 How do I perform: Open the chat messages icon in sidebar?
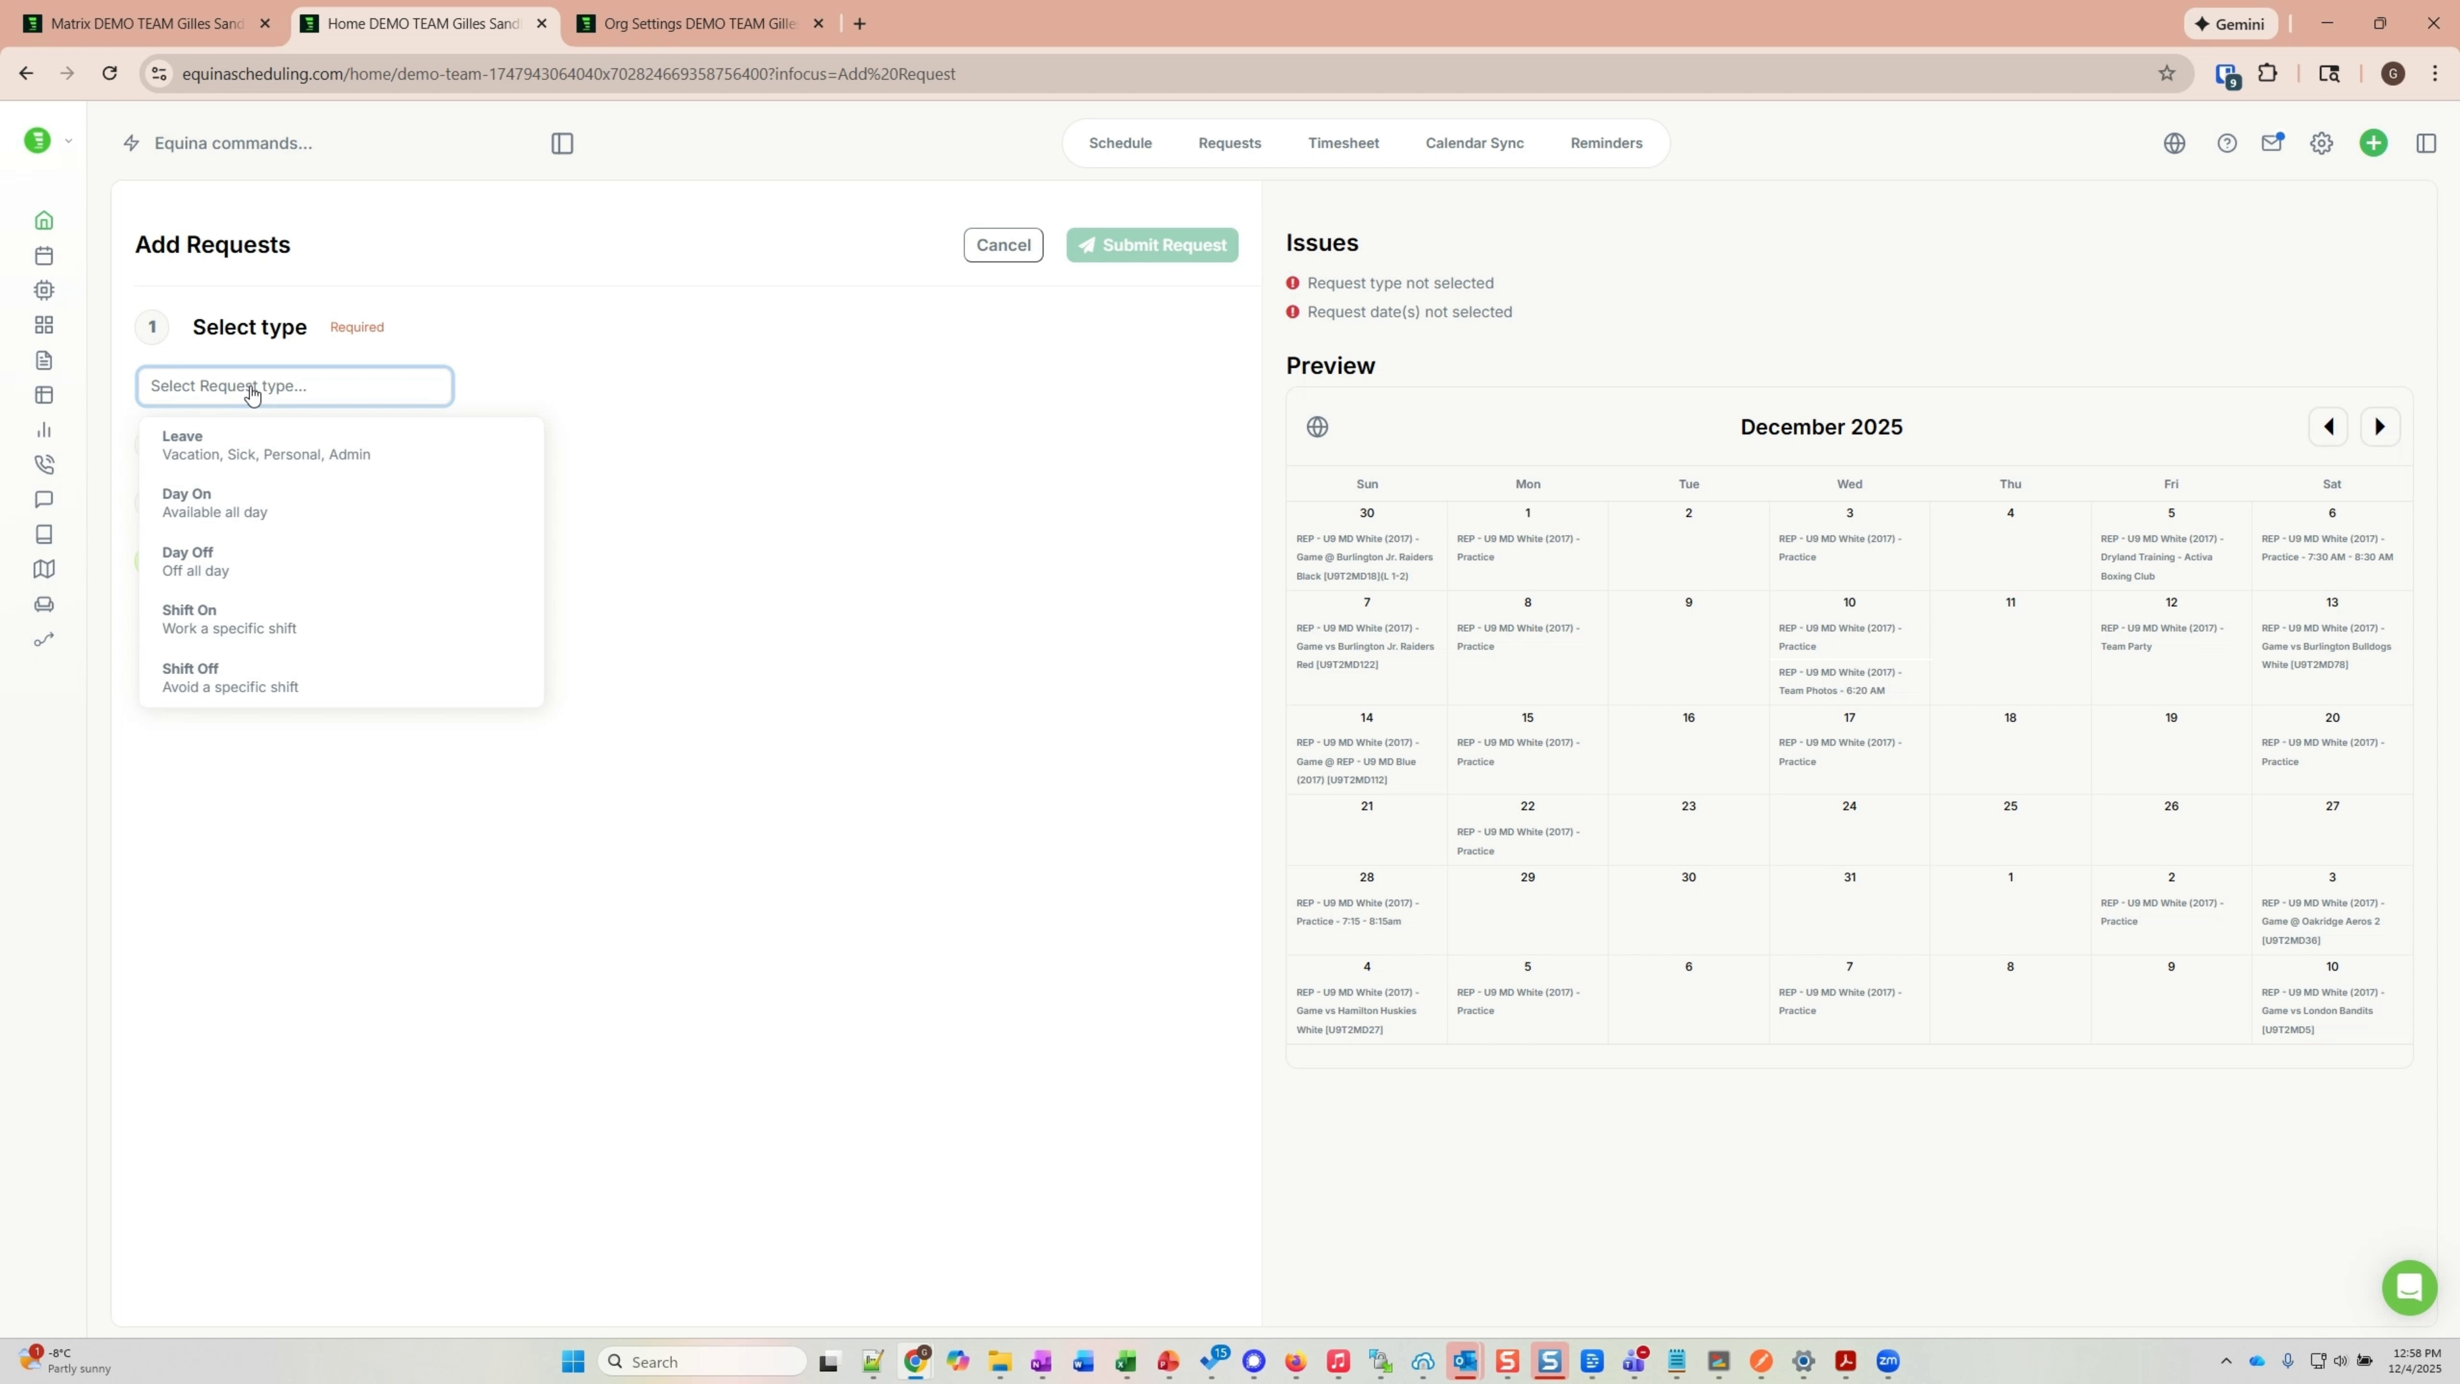point(44,500)
